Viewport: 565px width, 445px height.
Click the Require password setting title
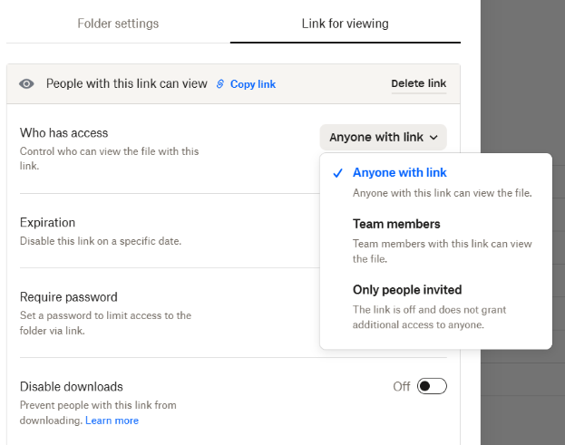click(x=69, y=297)
